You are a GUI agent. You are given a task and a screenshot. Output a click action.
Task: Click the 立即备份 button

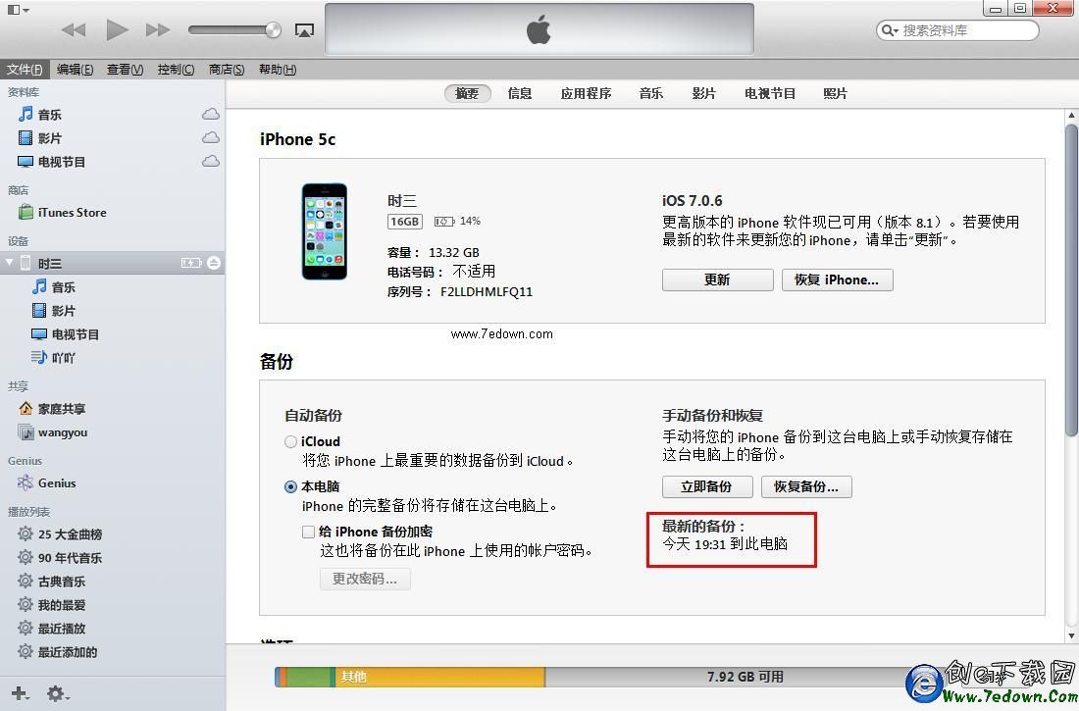(x=706, y=487)
